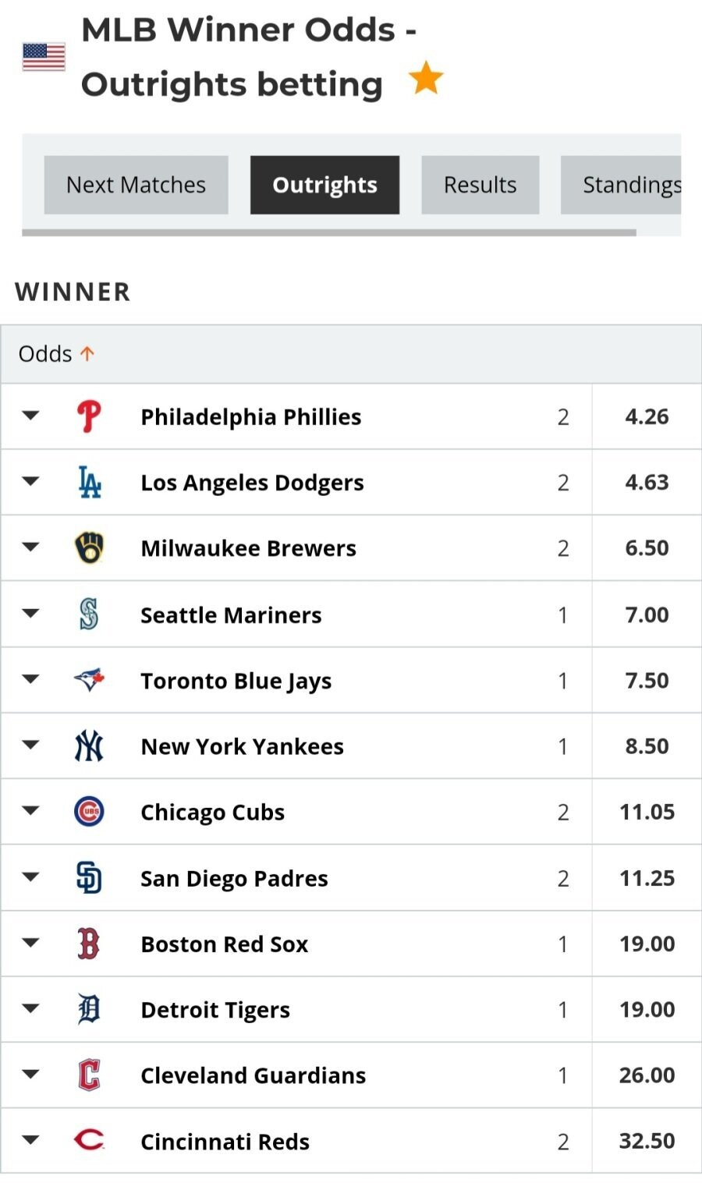
Task: Click the Milwaukee Brewers glove logo
Action: point(89,547)
